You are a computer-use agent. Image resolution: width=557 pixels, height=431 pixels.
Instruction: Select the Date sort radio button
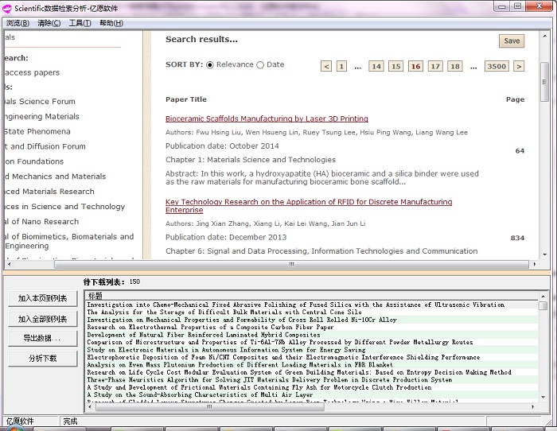(x=260, y=65)
